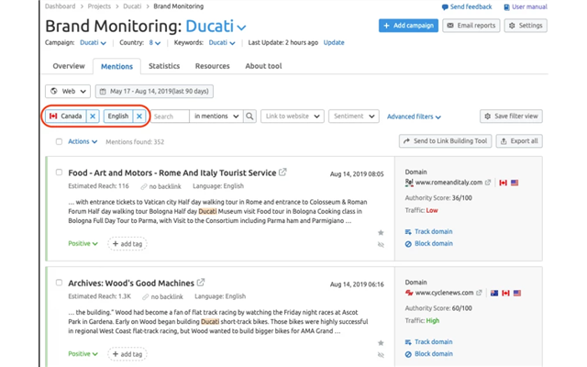The height and width of the screenshot is (367, 587).
Task: Click Track domain for romeanditaly.com
Action: pos(433,231)
